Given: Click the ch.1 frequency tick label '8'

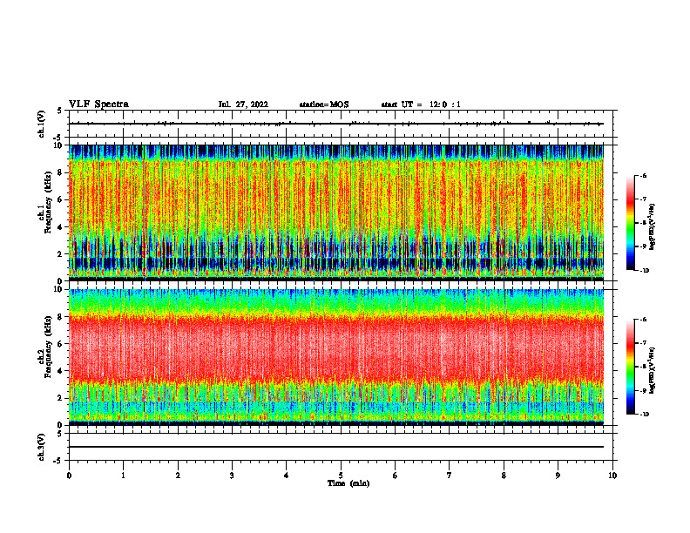Looking at the screenshot, I should point(61,172).
